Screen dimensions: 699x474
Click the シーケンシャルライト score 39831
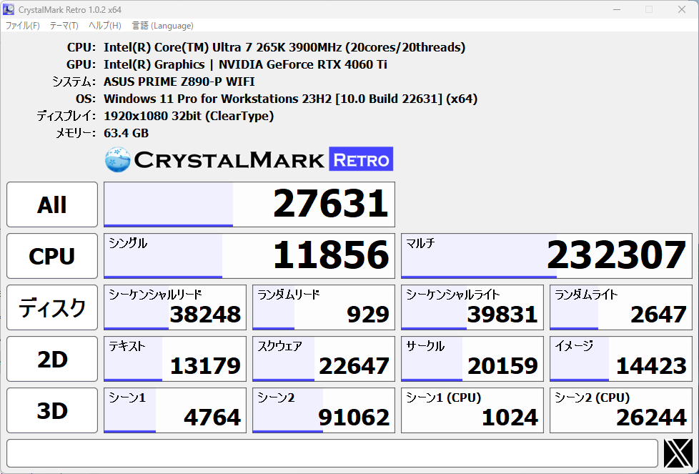[472, 307]
